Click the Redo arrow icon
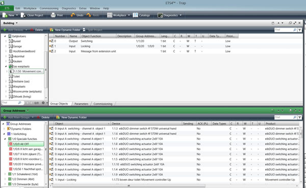 click(89, 15)
